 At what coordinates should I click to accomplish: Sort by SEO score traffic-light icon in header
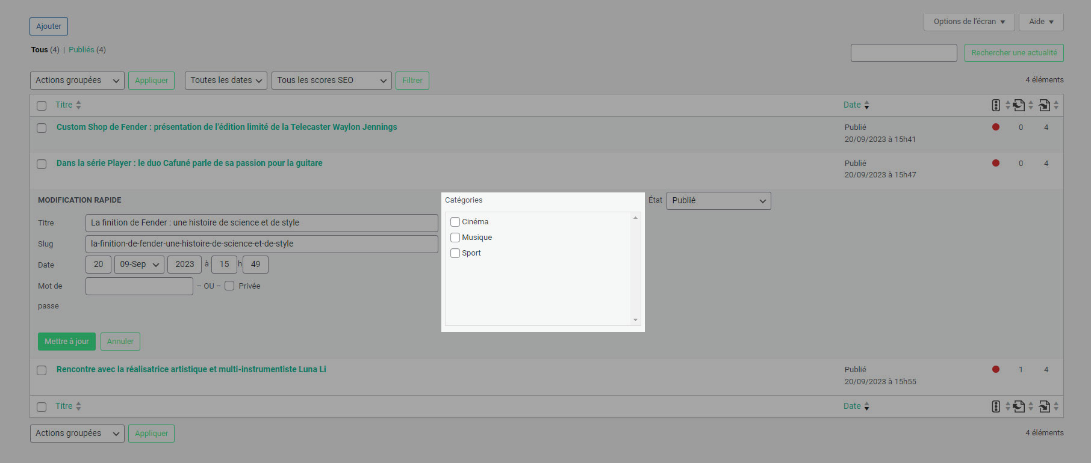tap(996, 105)
